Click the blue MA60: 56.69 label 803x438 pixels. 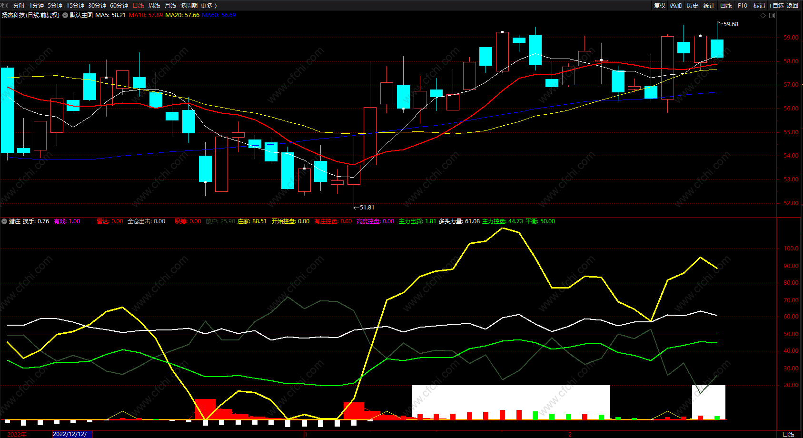(x=219, y=15)
